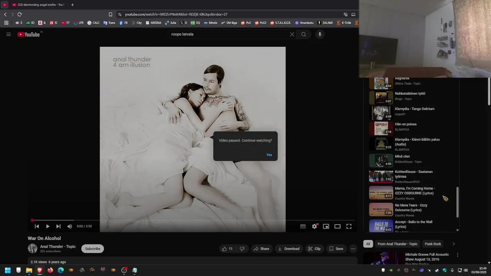Confirm Yes to continue watching

tap(269, 155)
